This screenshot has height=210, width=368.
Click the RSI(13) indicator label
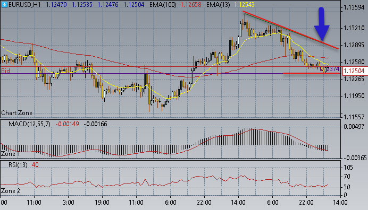[x=18, y=165]
